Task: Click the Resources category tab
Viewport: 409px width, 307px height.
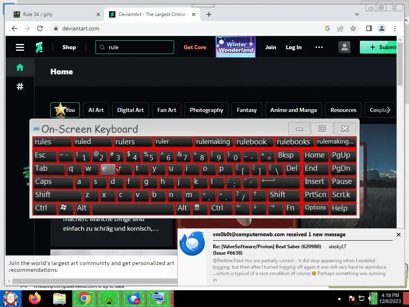Action: pos(343,110)
